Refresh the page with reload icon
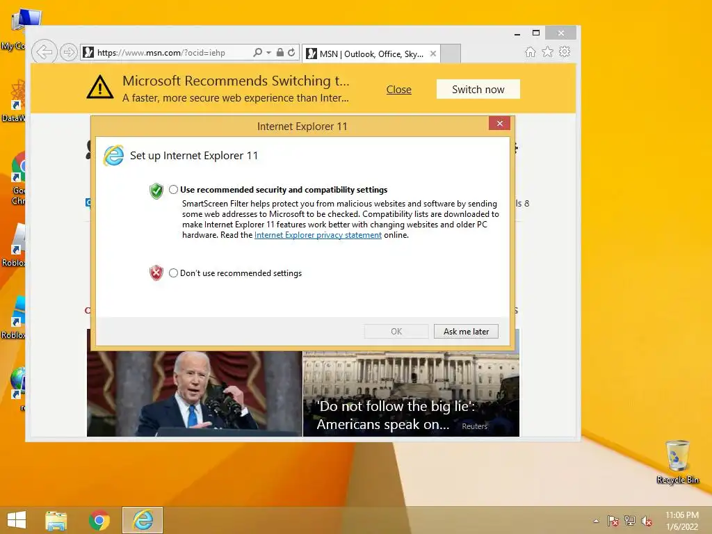 click(291, 53)
